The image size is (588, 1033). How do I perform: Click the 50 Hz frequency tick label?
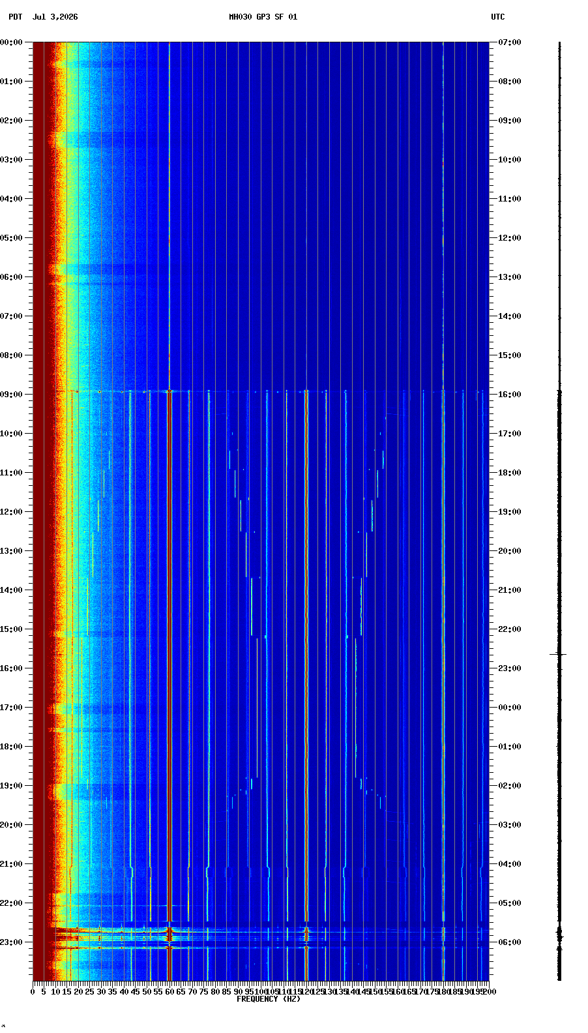pos(147,992)
